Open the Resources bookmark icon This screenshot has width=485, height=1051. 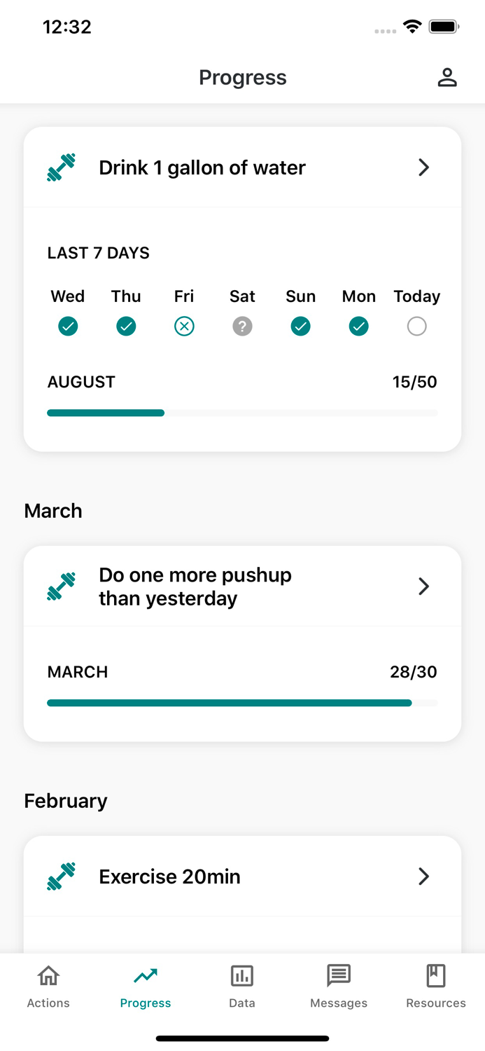point(435,975)
